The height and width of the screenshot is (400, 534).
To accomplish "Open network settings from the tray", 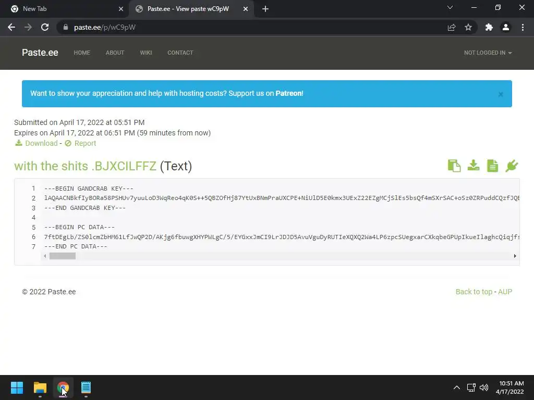I will [x=471, y=387].
